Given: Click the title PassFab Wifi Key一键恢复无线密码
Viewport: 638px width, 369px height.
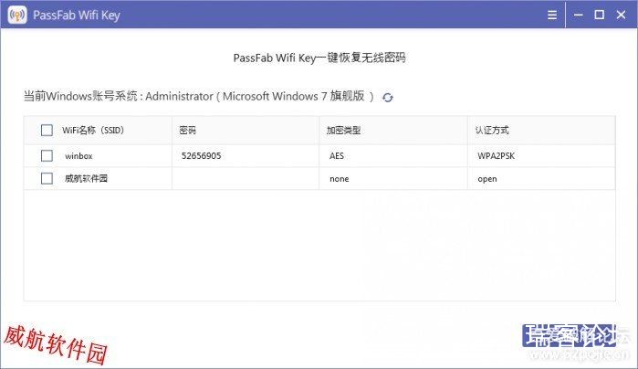Looking at the screenshot, I should 319,58.
